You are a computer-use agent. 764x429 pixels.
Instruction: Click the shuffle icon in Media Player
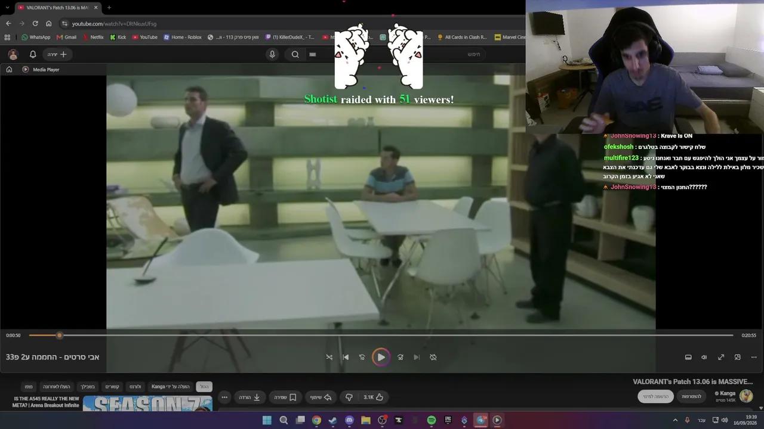tap(329, 357)
